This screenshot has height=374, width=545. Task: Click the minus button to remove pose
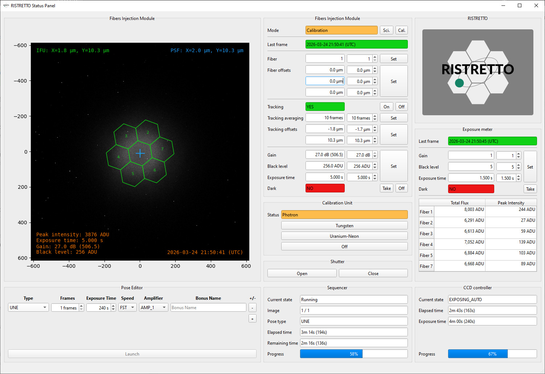[253, 308]
